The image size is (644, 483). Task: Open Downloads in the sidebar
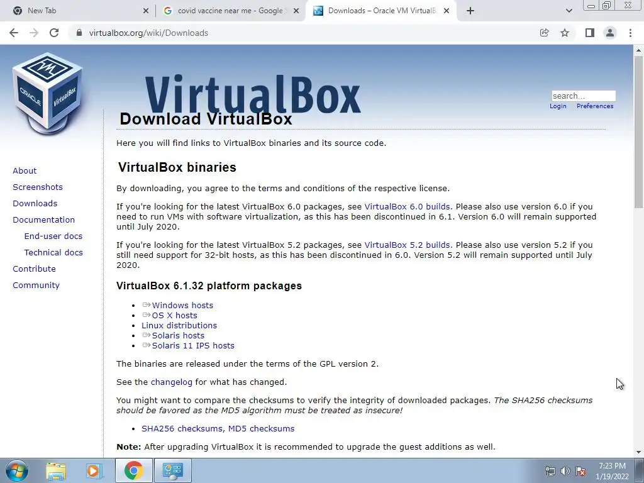(35, 203)
